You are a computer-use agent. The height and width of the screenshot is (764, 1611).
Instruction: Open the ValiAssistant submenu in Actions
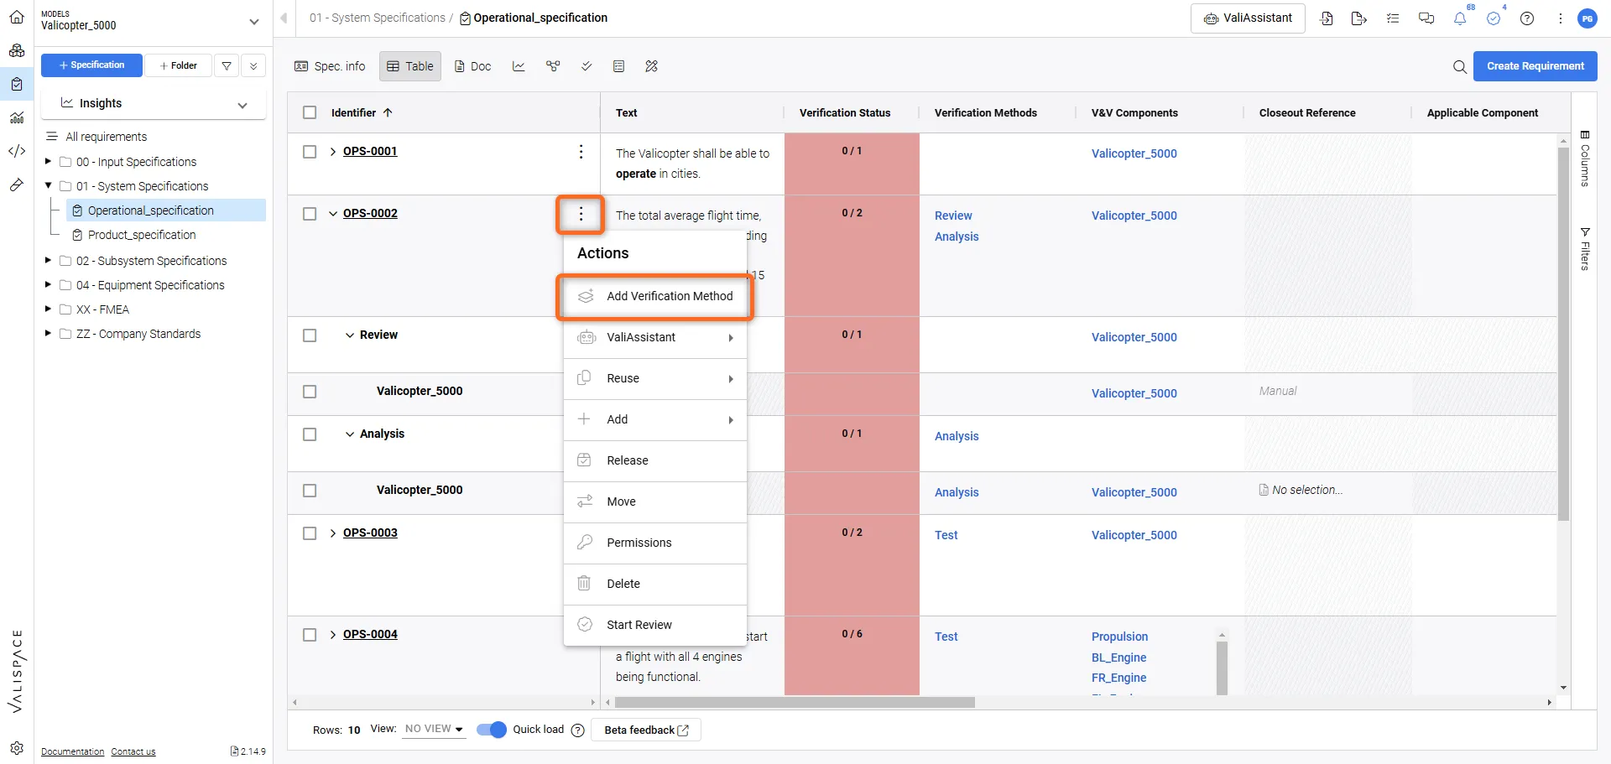point(655,337)
